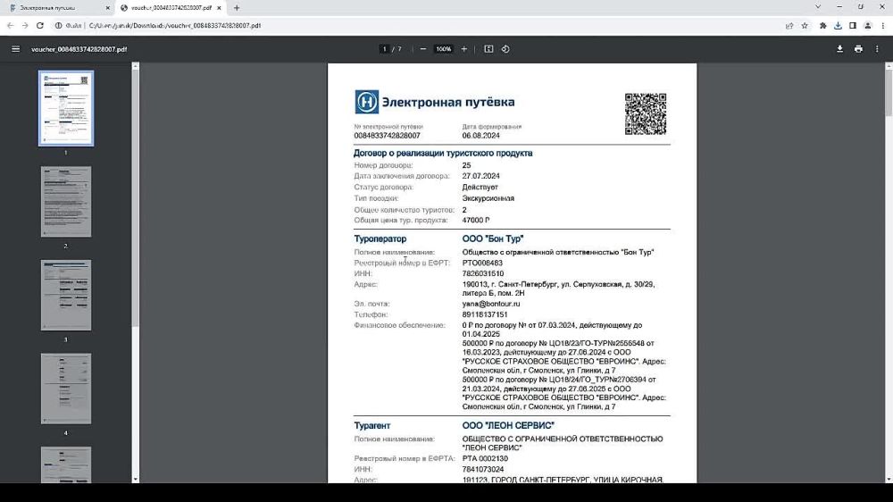Open PDF viewer more actions menu
This screenshot has height=502, width=893.
point(877,49)
